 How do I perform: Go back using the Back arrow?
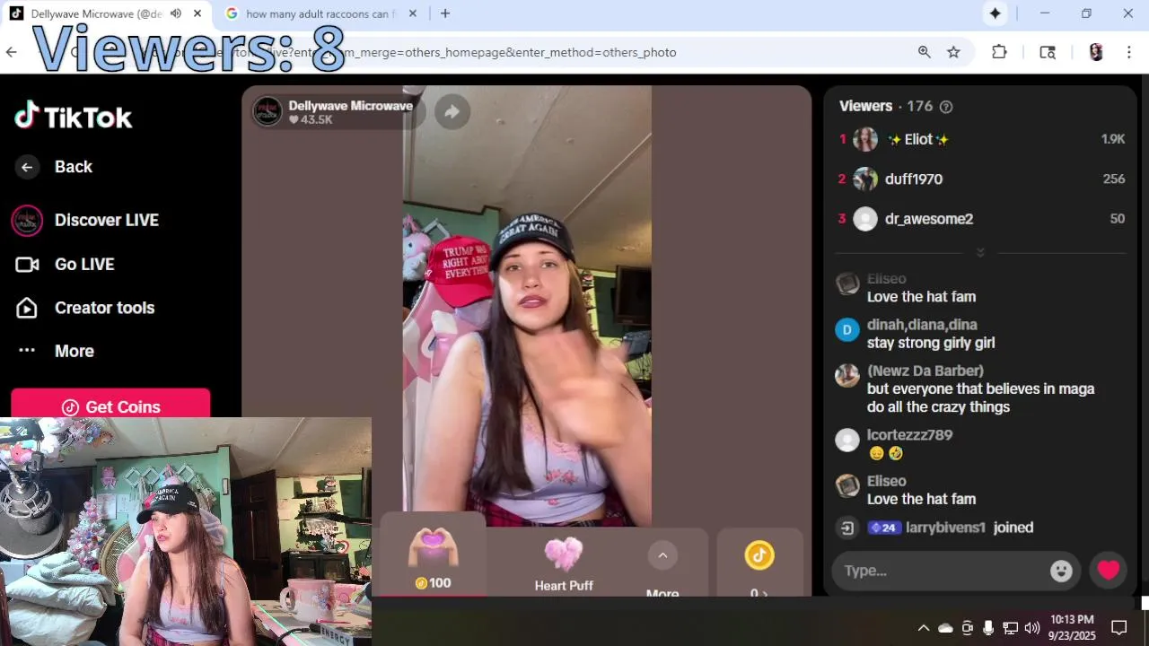point(27,167)
